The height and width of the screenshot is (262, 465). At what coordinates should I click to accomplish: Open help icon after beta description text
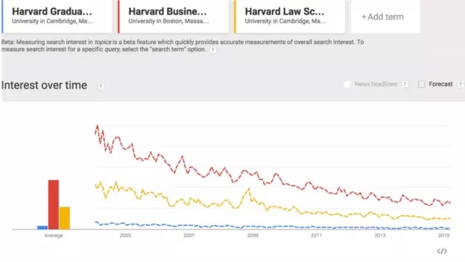coord(213,50)
